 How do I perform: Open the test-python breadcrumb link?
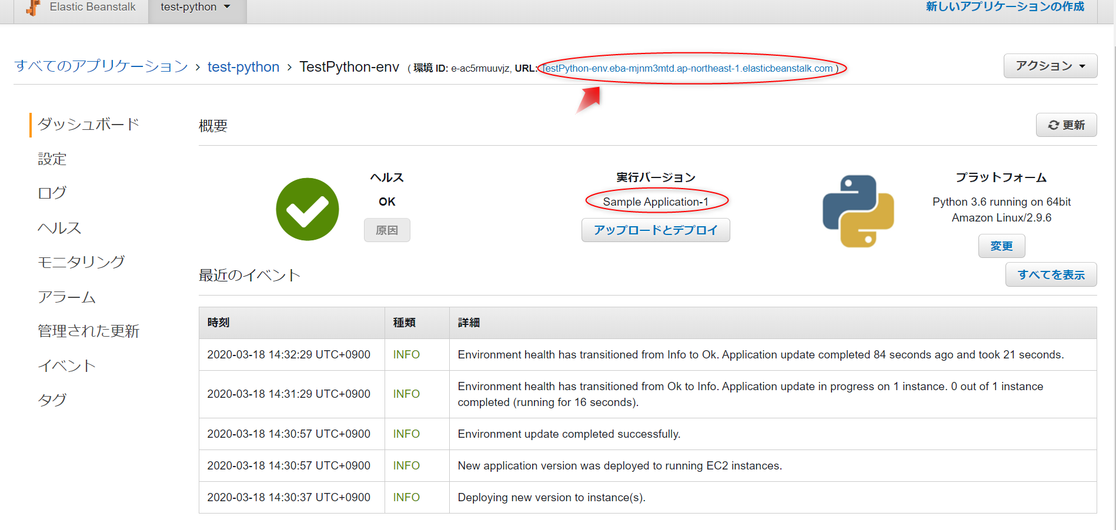pyautogui.click(x=243, y=67)
